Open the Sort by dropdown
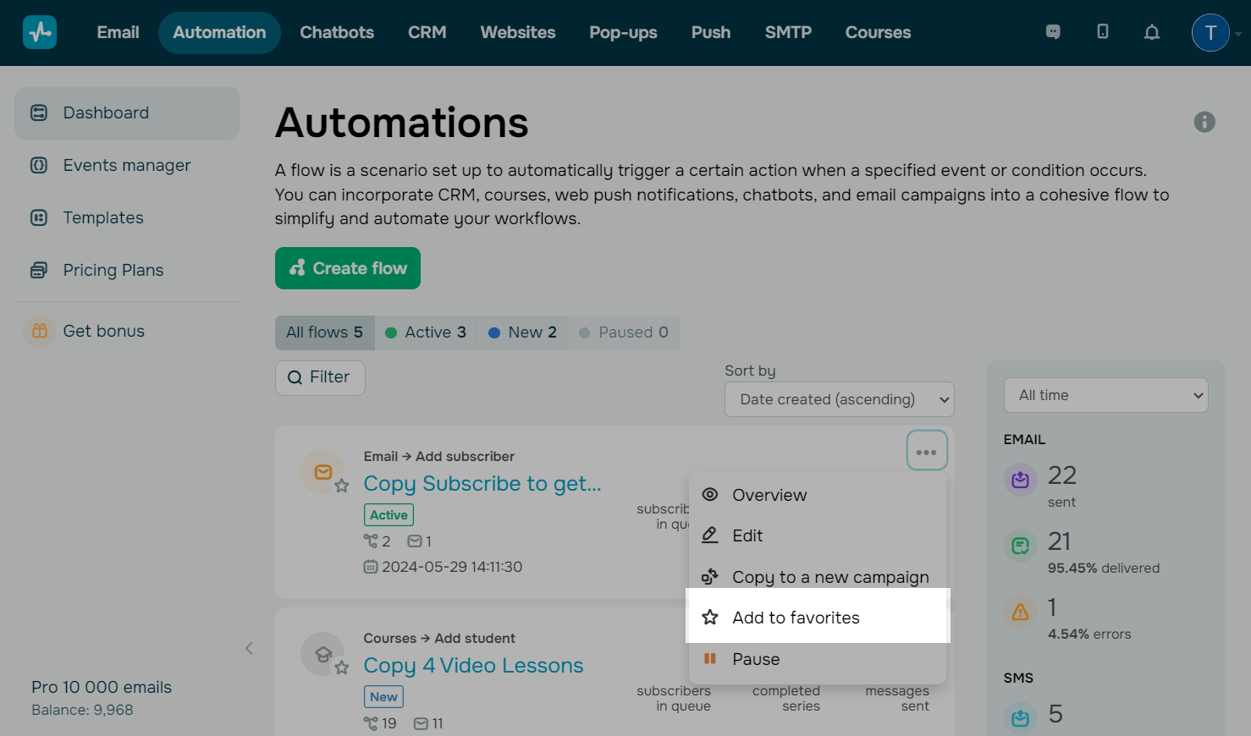Viewport: 1251px width, 736px height. point(839,399)
